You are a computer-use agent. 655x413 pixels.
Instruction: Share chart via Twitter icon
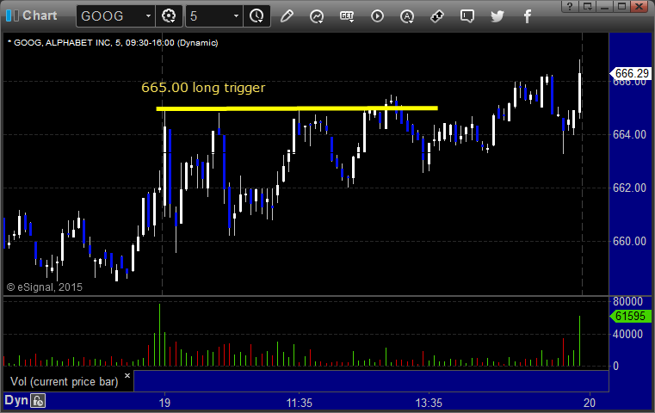(497, 16)
